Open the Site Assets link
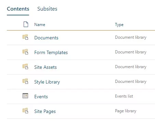155x127 pixels. point(46,67)
